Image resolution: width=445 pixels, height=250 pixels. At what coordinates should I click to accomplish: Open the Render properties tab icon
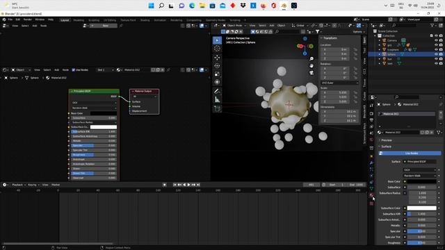(x=371, y=113)
